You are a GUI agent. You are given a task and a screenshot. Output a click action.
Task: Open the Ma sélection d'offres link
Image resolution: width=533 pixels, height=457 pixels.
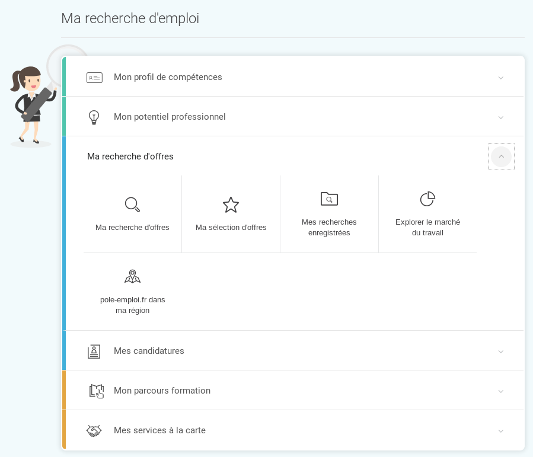pos(231,228)
